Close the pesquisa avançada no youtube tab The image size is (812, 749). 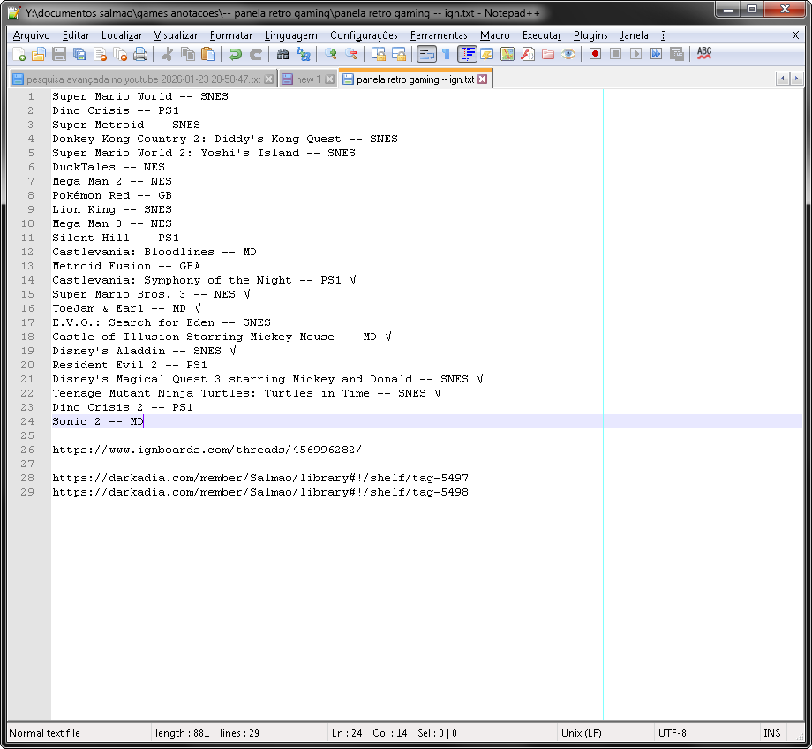pyautogui.click(x=269, y=79)
